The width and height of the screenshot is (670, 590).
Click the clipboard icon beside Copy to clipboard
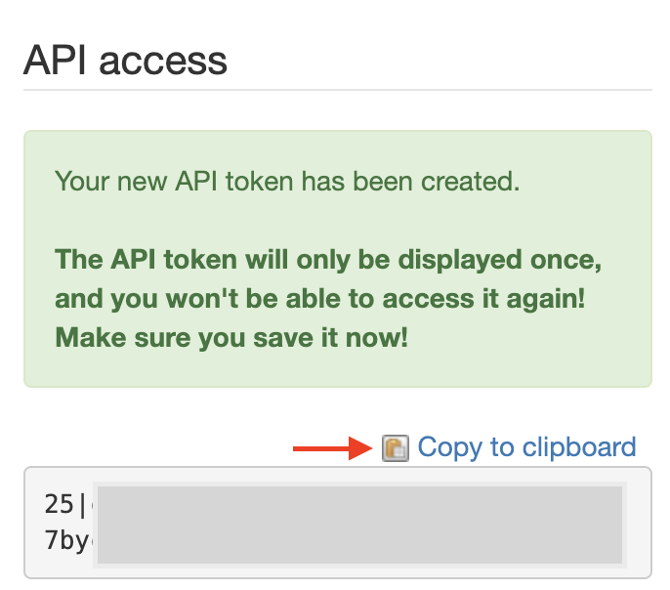click(x=395, y=448)
